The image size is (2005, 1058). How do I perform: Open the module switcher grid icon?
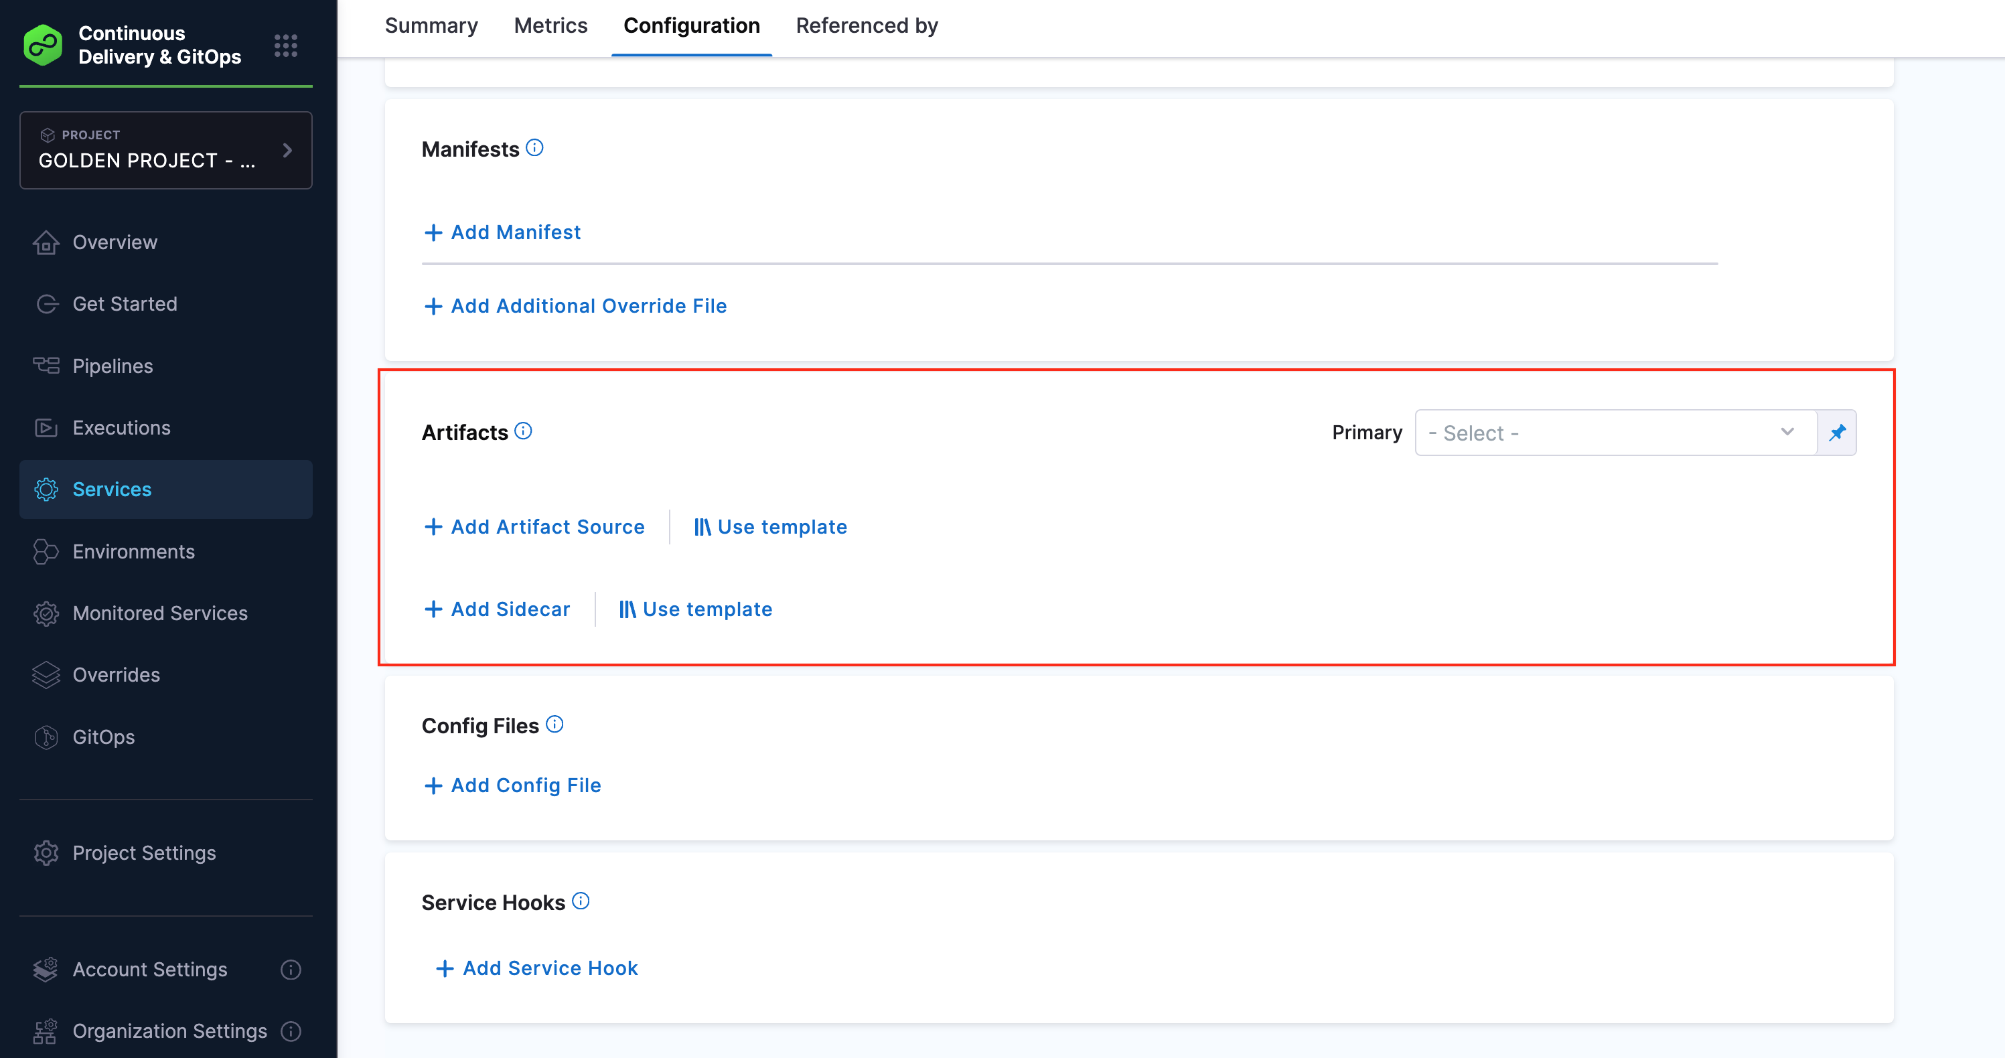tap(286, 45)
